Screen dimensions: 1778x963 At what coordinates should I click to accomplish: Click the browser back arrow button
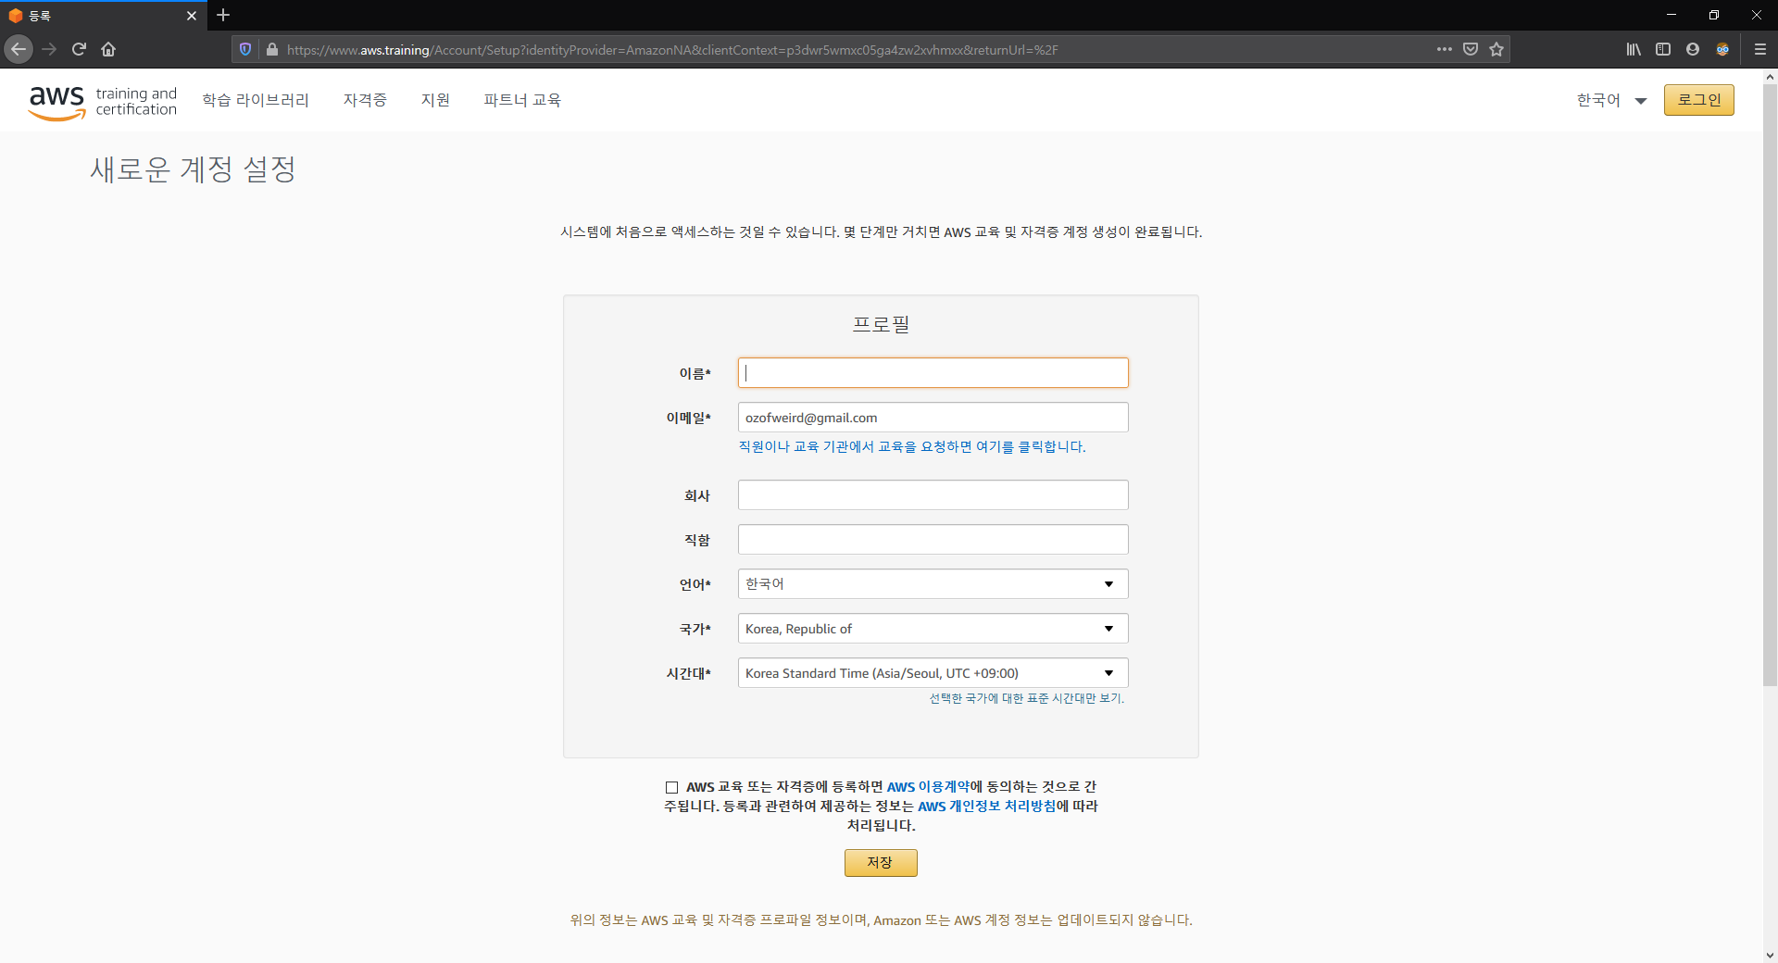tap(19, 49)
